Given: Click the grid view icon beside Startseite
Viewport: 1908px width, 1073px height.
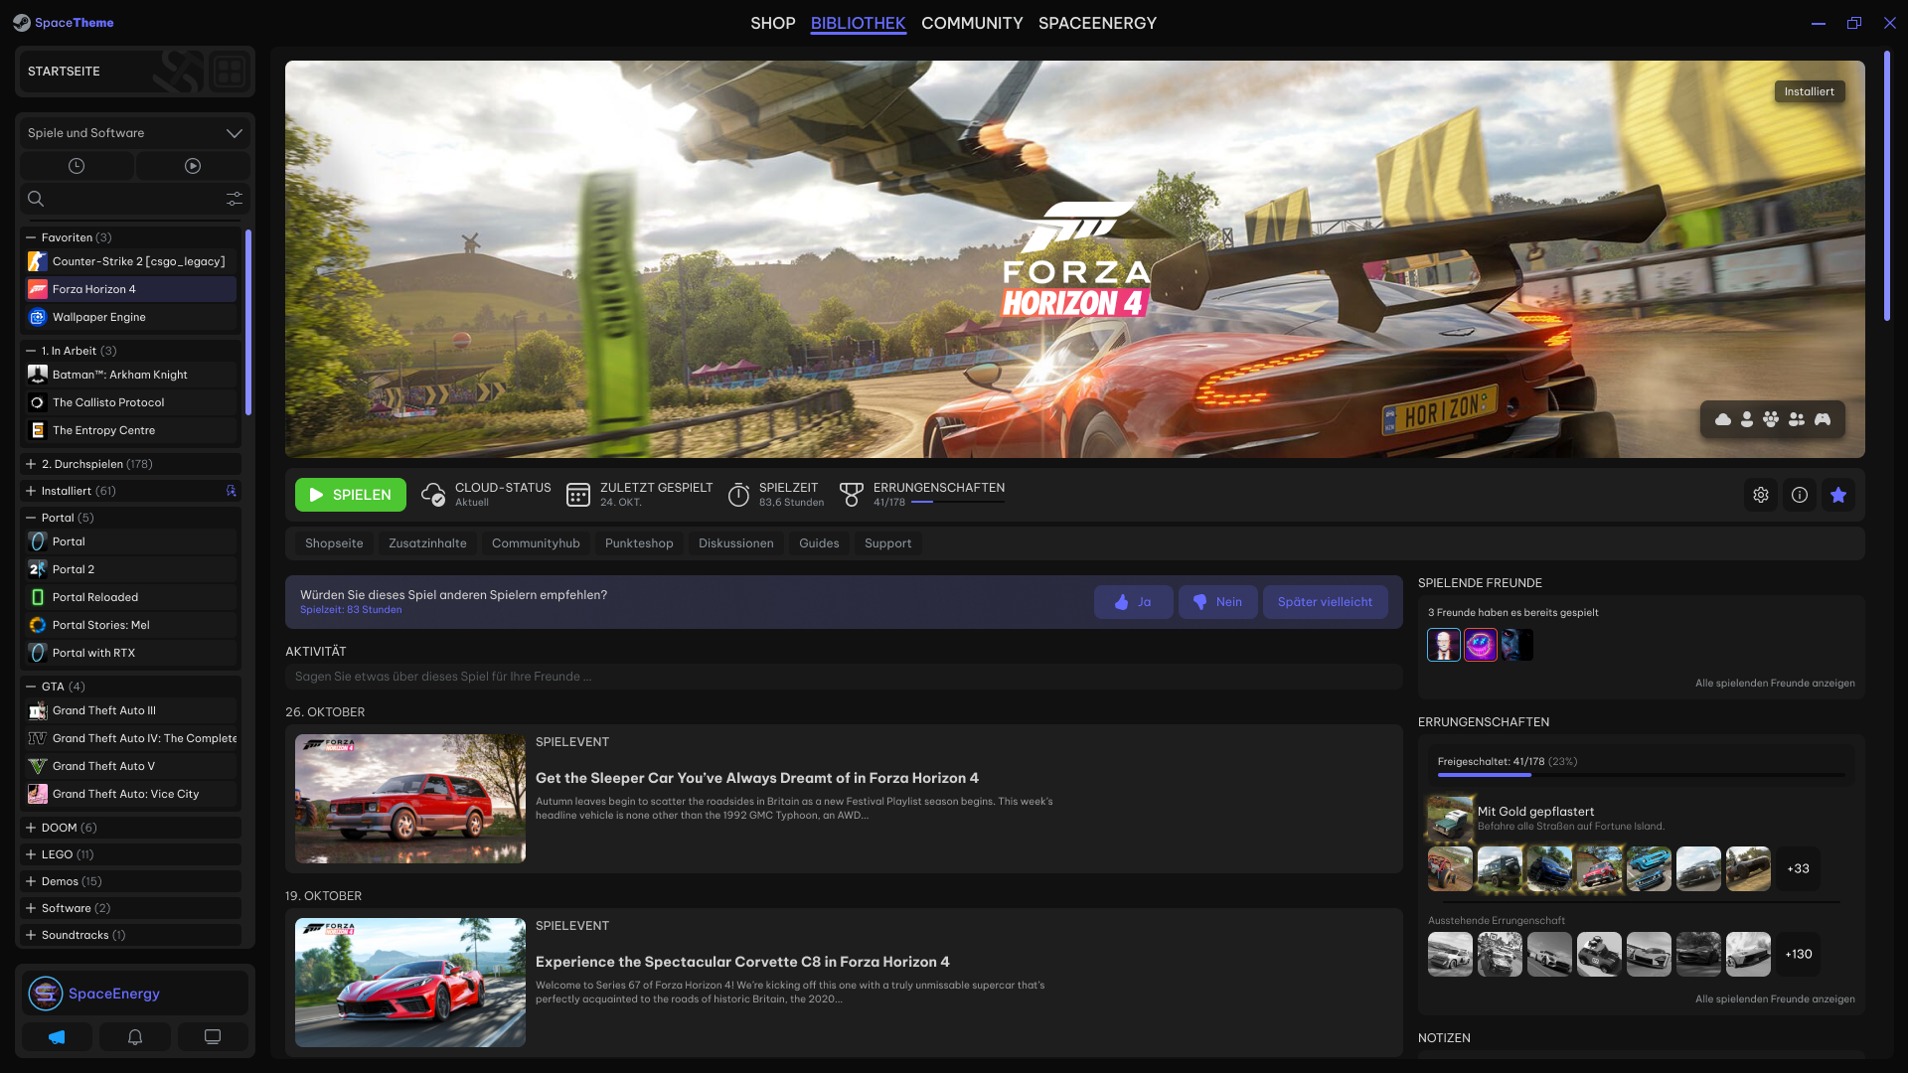Looking at the screenshot, I should point(230,72).
